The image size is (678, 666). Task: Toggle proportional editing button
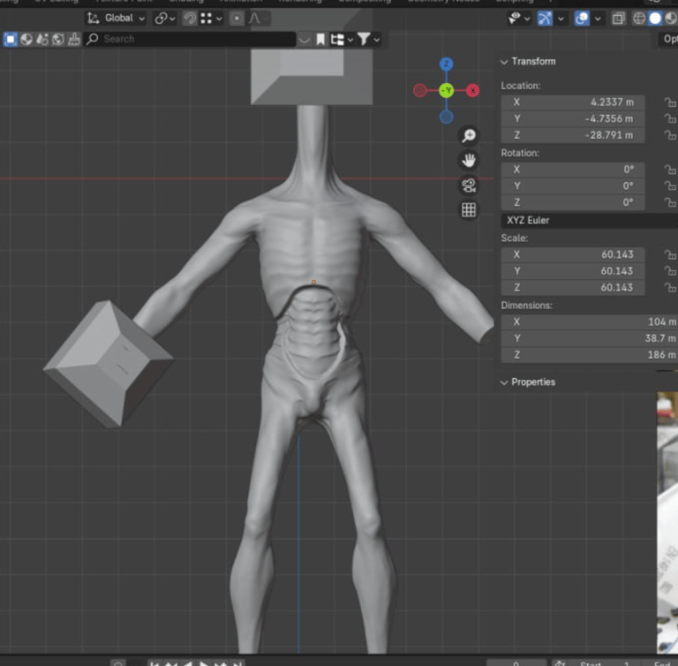click(237, 18)
